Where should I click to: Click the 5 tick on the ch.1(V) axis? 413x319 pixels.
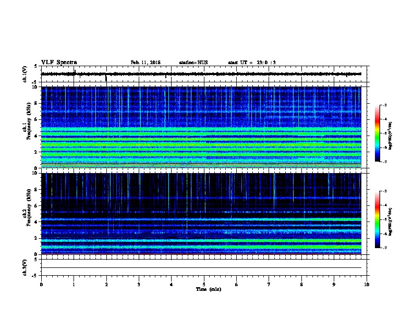(x=36, y=66)
